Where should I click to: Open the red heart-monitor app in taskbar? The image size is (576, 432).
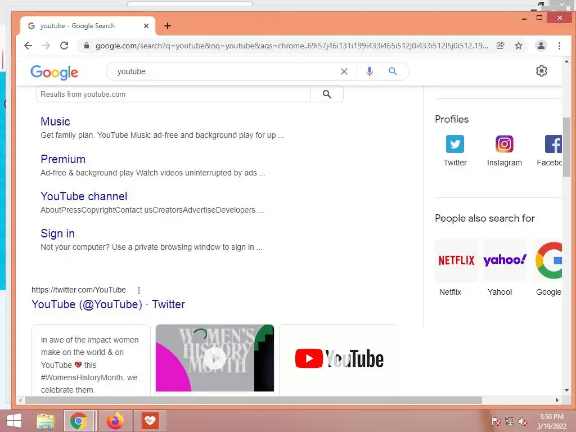[x=150, y=421]
